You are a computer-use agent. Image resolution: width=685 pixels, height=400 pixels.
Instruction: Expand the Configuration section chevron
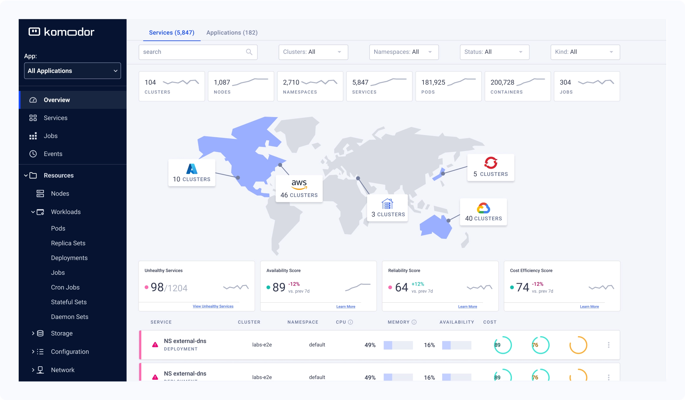click(x=33, y=352)
